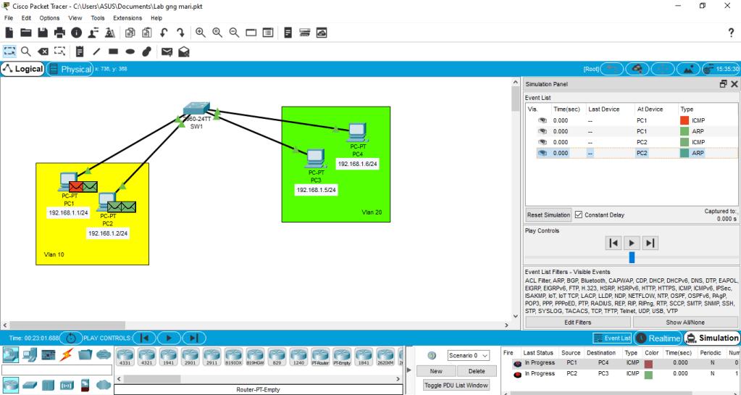Screen dimensions: 741x395
Task: Open the Extensions menu
Action: tap(127, 18)
